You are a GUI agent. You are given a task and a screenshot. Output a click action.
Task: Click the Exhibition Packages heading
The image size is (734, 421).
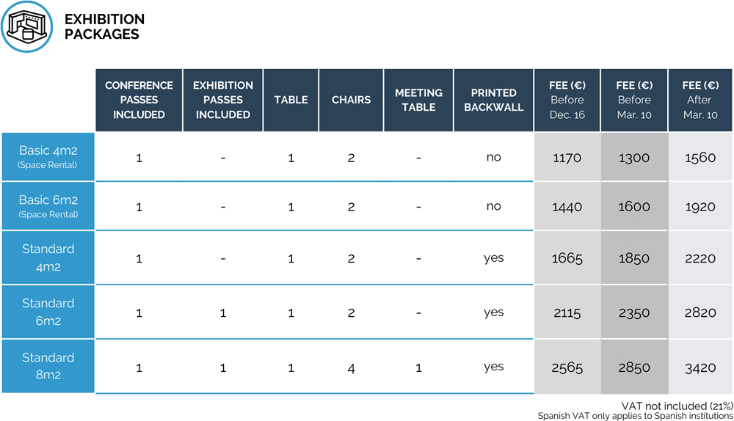104,26
